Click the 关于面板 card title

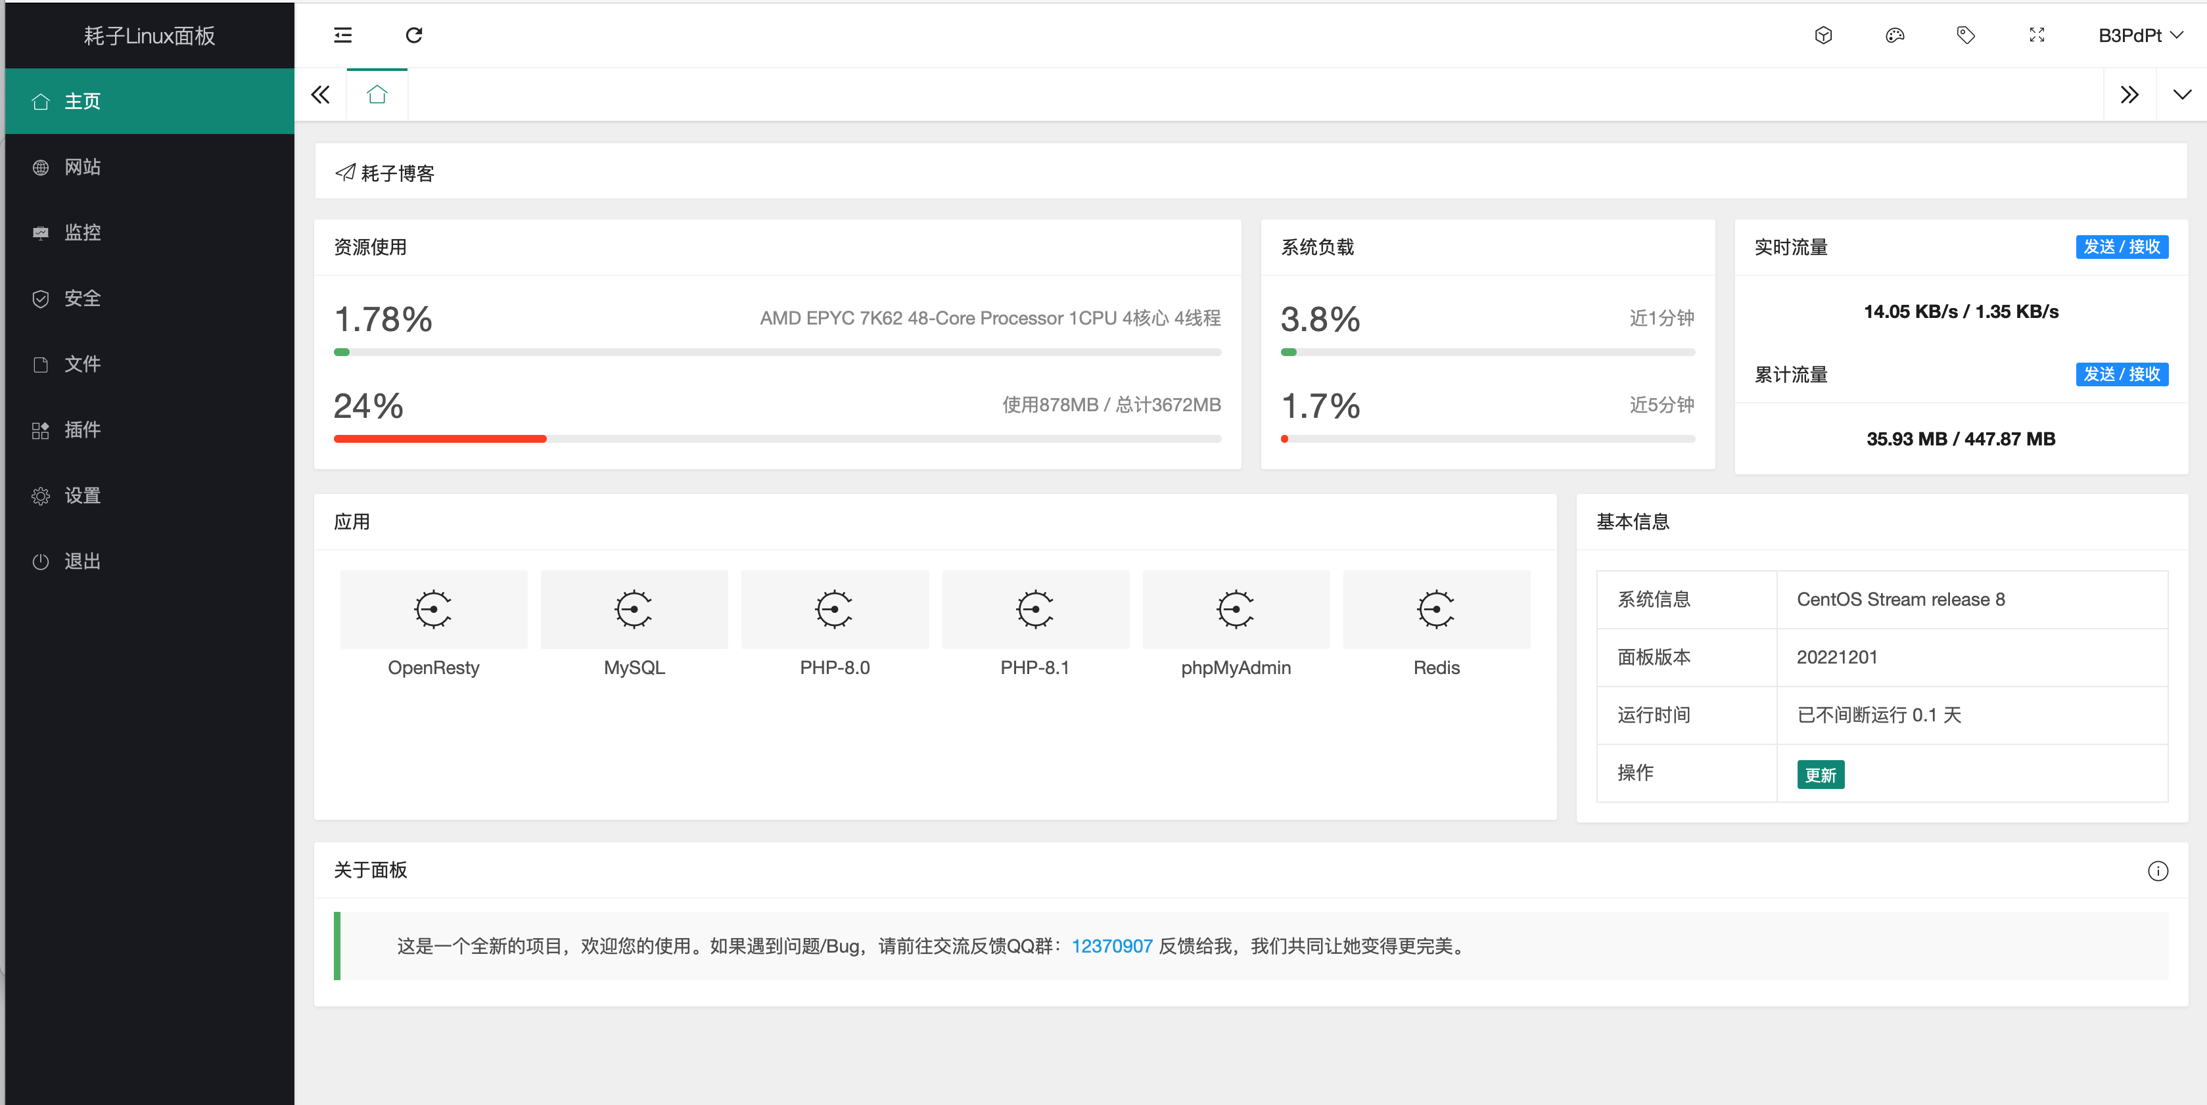[x=370, y=870]
